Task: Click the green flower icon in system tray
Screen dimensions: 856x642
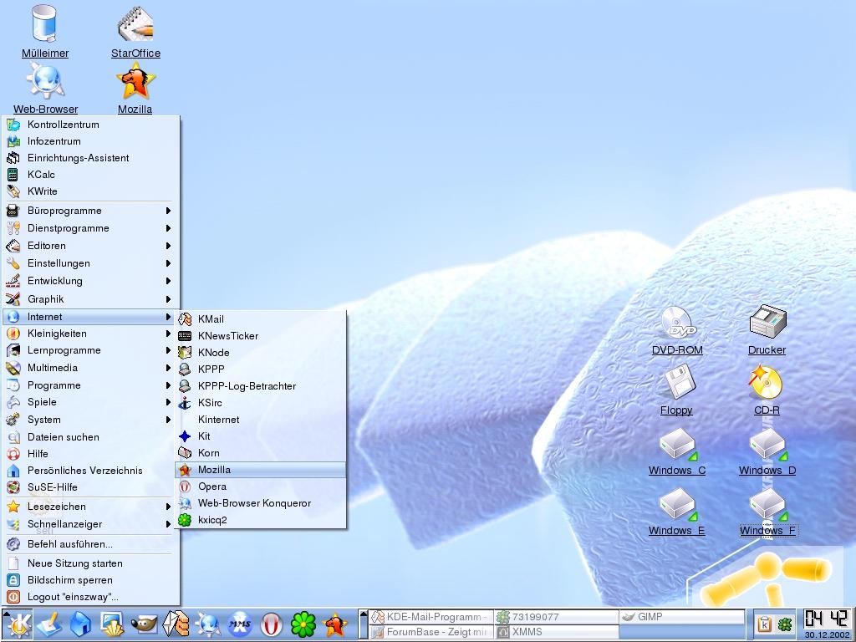Action: click(x=784, y=624)
